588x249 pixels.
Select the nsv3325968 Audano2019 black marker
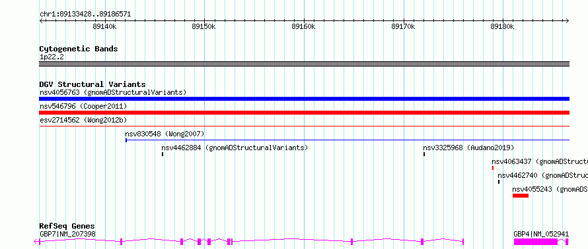(424, 154)
